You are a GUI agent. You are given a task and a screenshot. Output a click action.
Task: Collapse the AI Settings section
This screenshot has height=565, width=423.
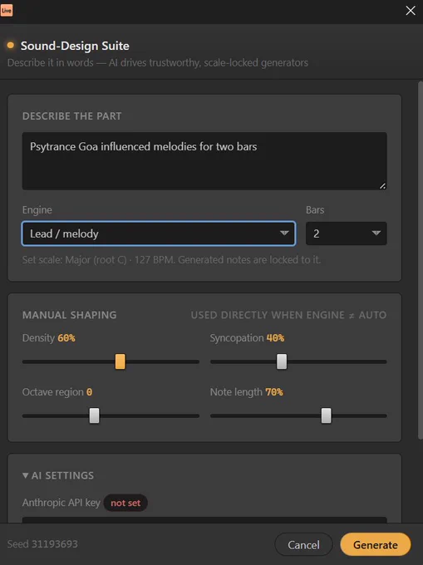(58, 475)
